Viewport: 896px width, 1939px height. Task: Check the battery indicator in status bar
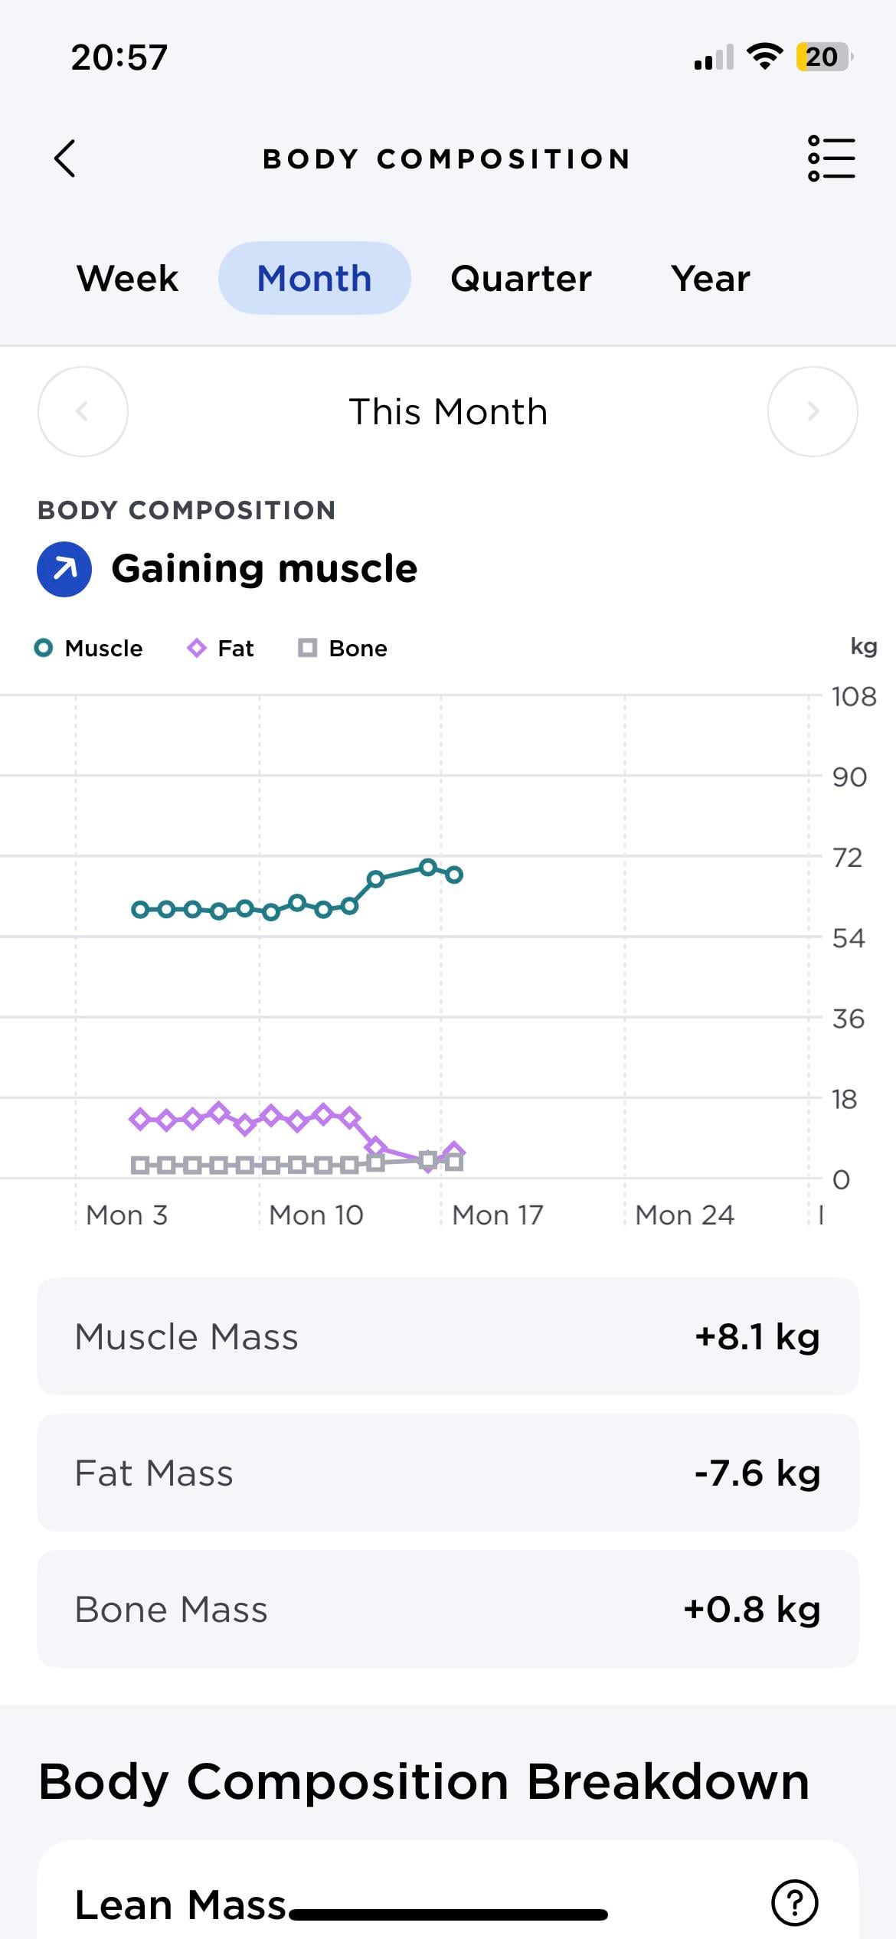click(x=824, y=57)
